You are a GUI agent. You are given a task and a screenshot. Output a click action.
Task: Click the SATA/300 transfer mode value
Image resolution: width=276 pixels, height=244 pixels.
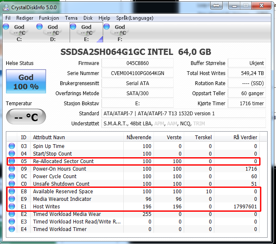(138, 93)
